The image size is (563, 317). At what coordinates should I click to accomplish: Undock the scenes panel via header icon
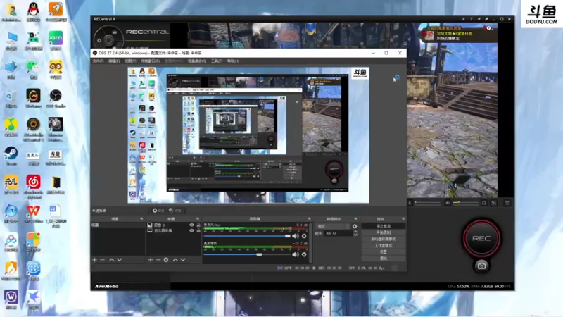tap(141, 219)
